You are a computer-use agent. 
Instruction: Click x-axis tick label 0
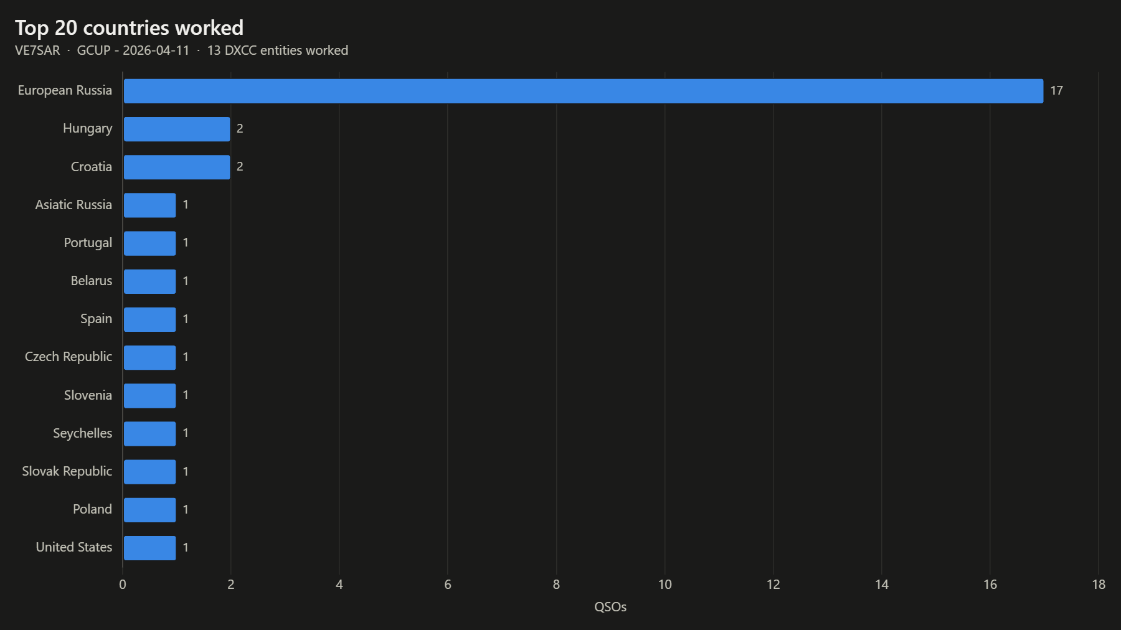[123, 585]
